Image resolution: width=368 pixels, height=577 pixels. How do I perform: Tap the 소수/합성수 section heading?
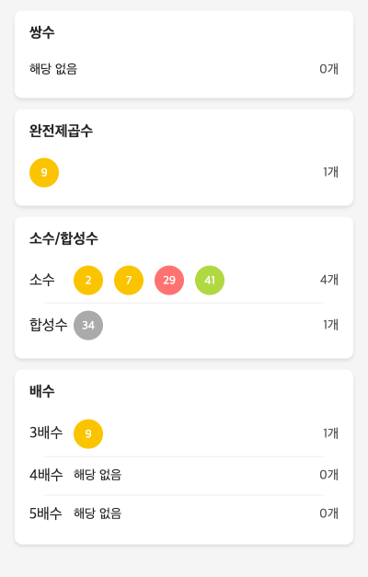click(63, 238)
